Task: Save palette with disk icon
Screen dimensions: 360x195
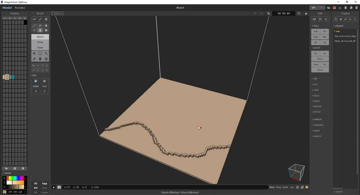Action: pyautogui.click(x=15, y=168)
